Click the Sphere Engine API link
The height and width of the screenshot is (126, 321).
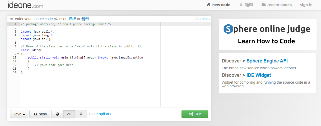[267, 61]
